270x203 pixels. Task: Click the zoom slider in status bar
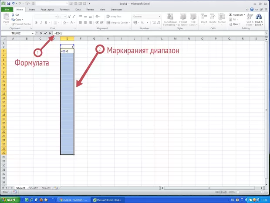250,192
